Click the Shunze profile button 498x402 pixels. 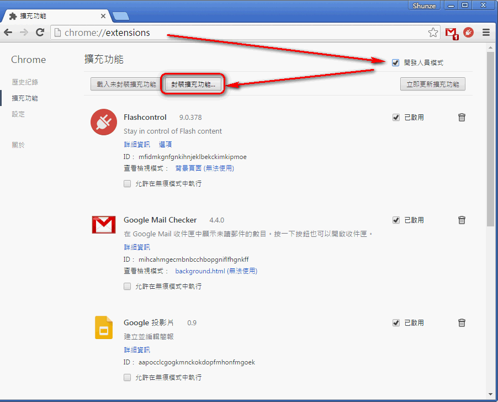point(425,6)
